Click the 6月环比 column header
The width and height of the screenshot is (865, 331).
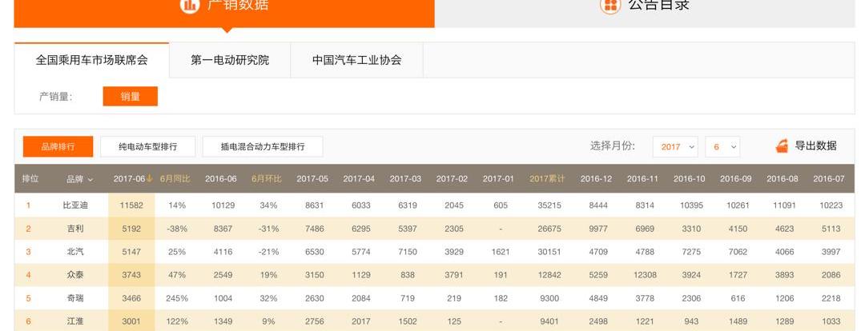point(267,179)
